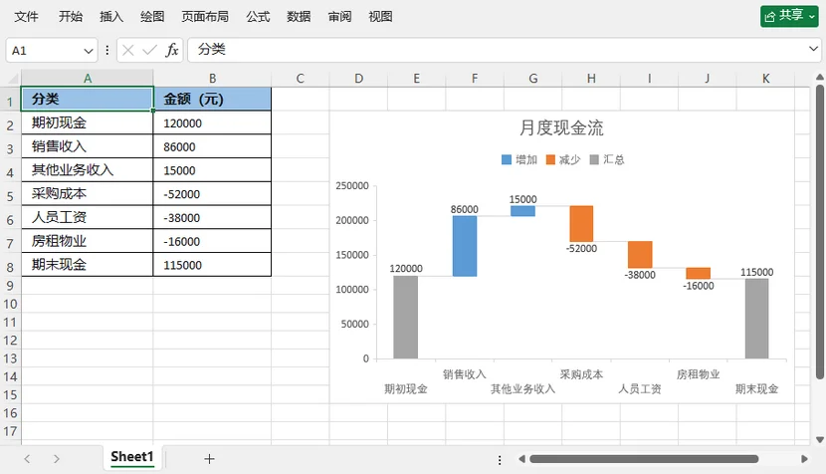Open the 数据 tab
The width and height of the screenshot is (826, 474).
click(299, 17)
